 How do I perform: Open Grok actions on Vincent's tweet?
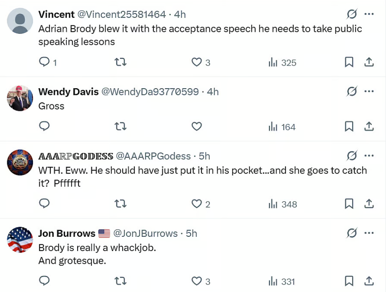coord(352,14)
